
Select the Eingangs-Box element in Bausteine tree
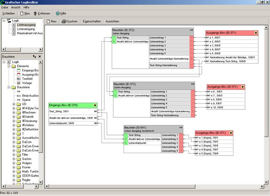(x=29, y=70)
